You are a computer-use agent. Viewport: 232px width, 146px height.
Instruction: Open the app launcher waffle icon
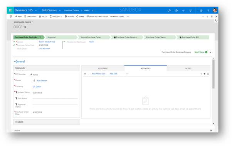coord(10,10)
